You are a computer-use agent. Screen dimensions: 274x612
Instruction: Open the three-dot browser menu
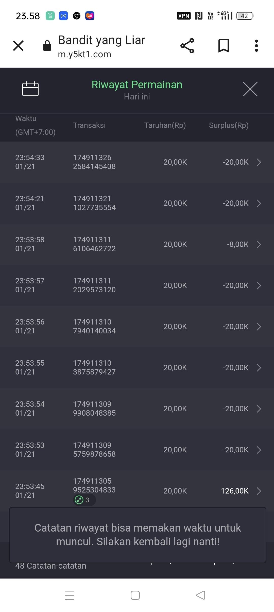[x=256, y=46]
